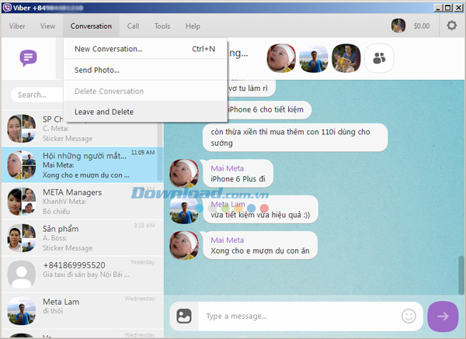Open the emoticon smiley picker
This screenshot has width=466, height=339.
pos(409,316)
